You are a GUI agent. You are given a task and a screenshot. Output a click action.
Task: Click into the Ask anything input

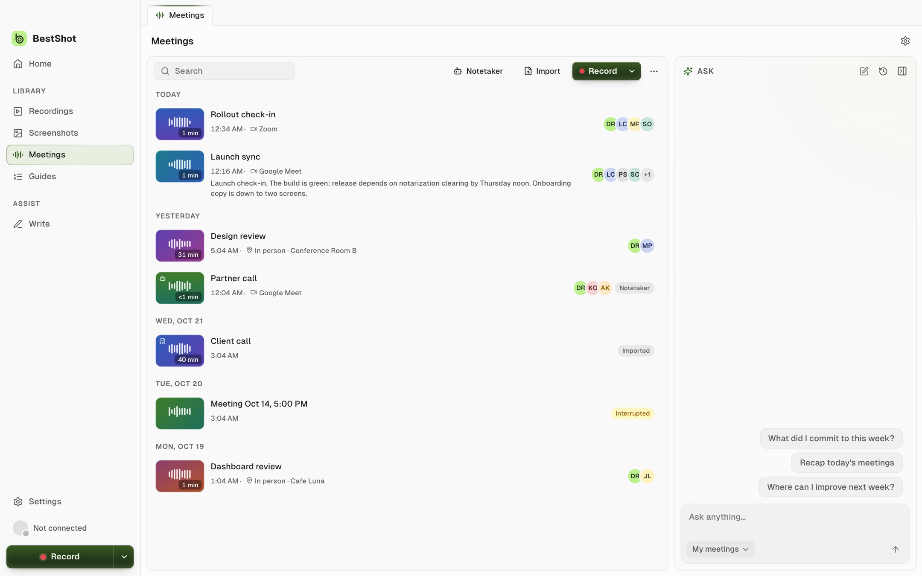[795, 518]
